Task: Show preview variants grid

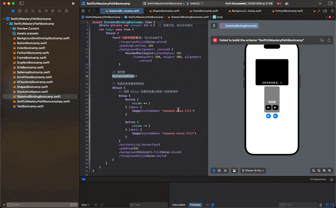Action: [x=225, y=171]
